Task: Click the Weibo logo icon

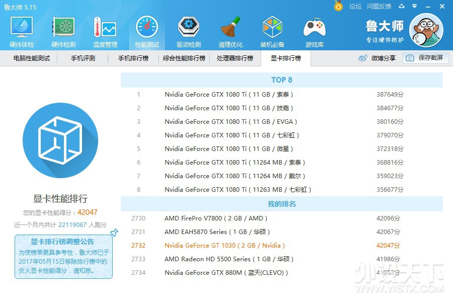Action: point(362,58)
